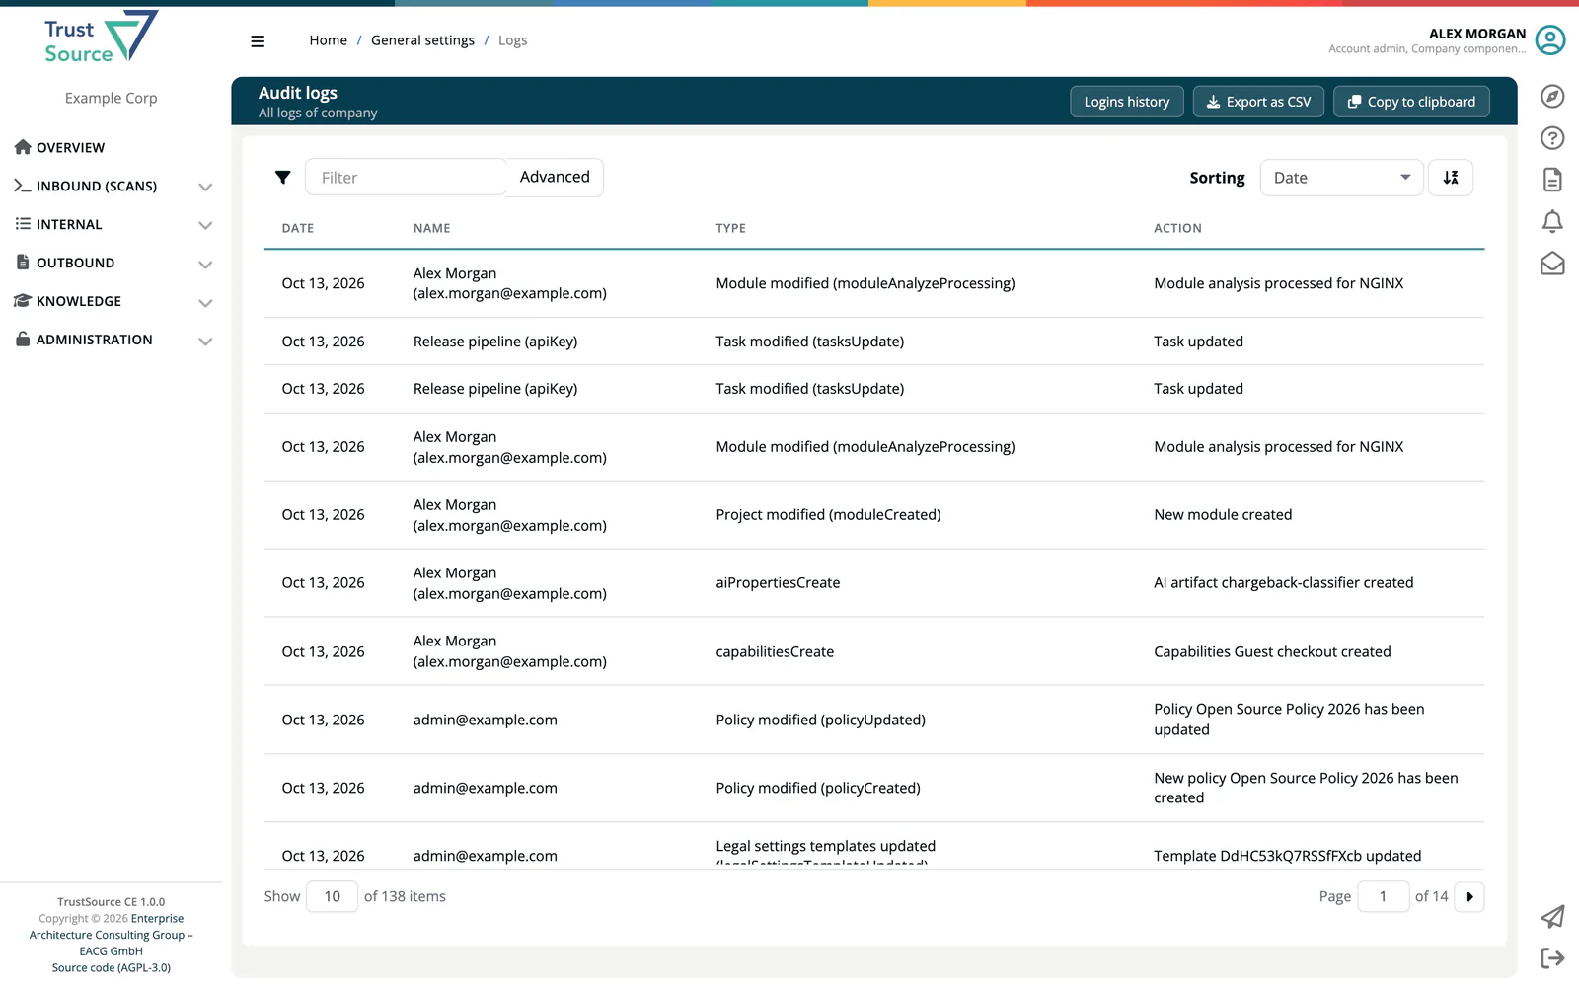Expand Knowledge menu chevron

tap(205, 302)
